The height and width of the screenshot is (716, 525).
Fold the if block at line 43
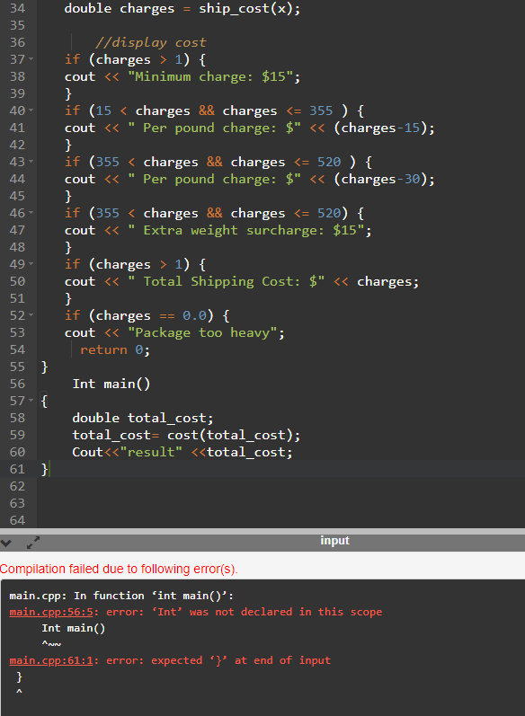pyautogui.click(x=31, y=162)
